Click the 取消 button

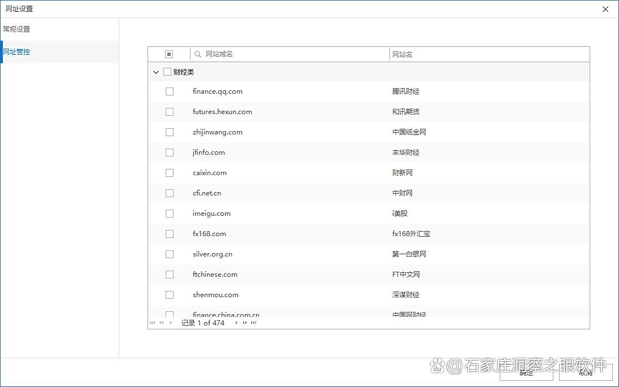pyautogui.click(x=586, y=373)
